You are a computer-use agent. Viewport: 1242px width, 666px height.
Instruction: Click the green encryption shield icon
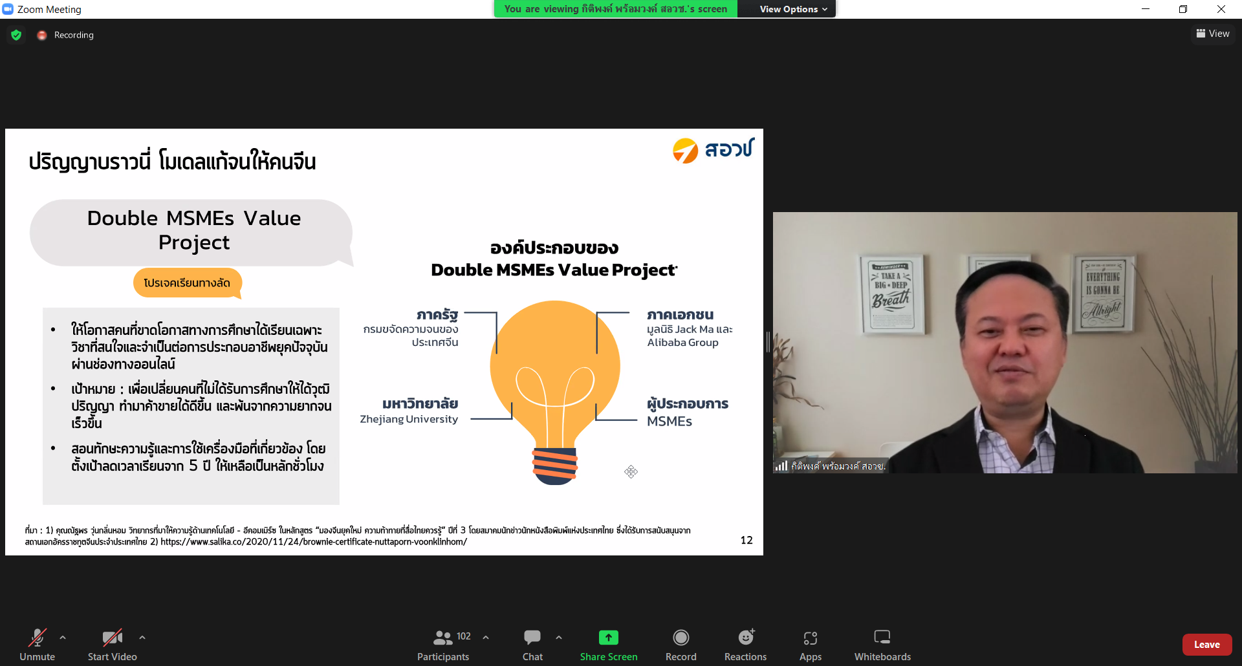coord(16,35)
